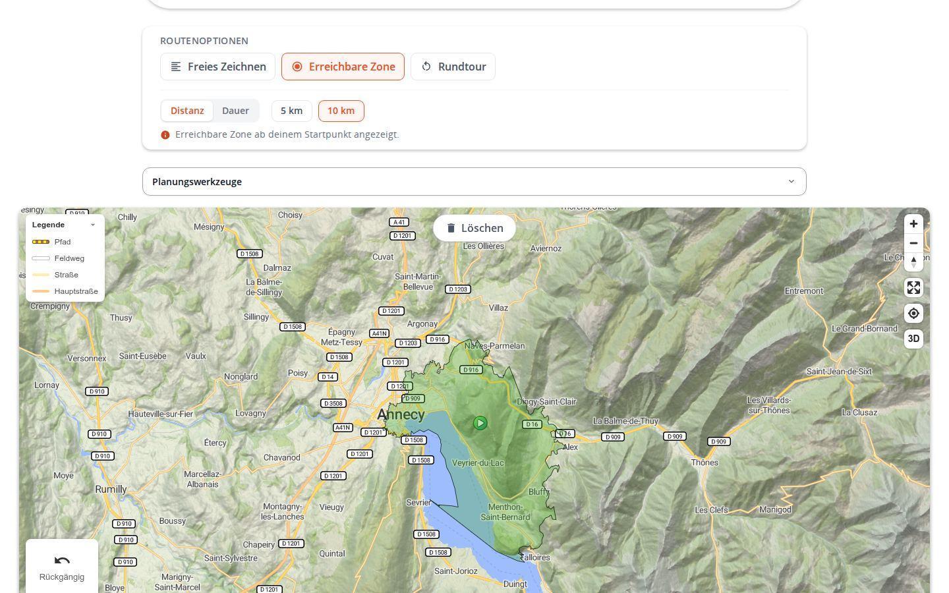Click the Rumilly town label
This screenshot has height=593, width=949.
tap(111, 490)
